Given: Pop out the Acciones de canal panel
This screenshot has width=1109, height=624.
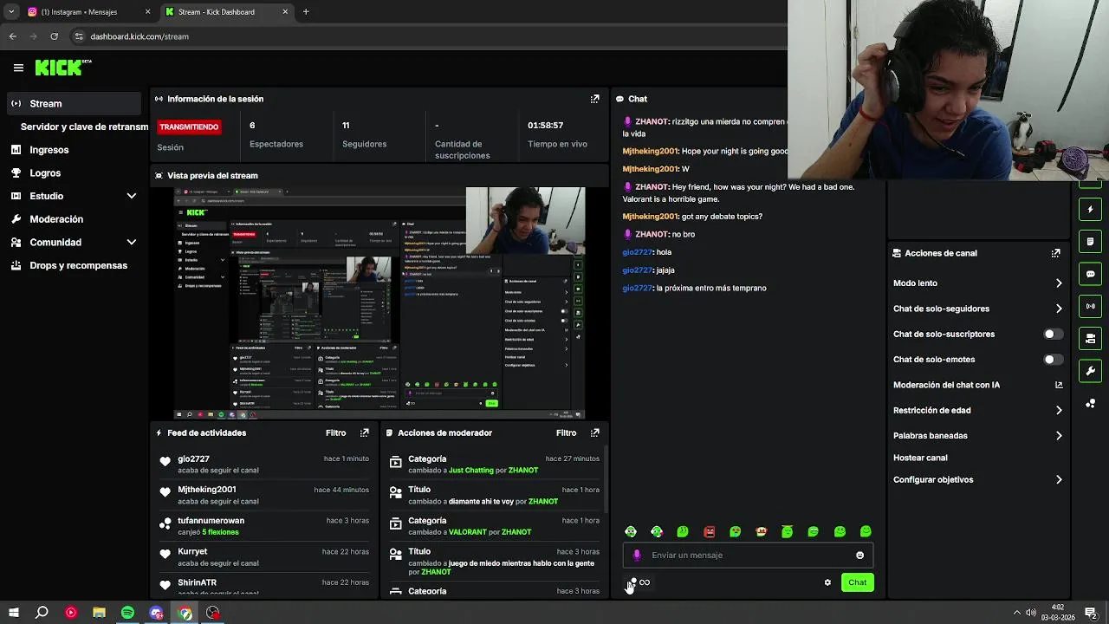Looking at the screenshot, I should tap(1055, 253).
